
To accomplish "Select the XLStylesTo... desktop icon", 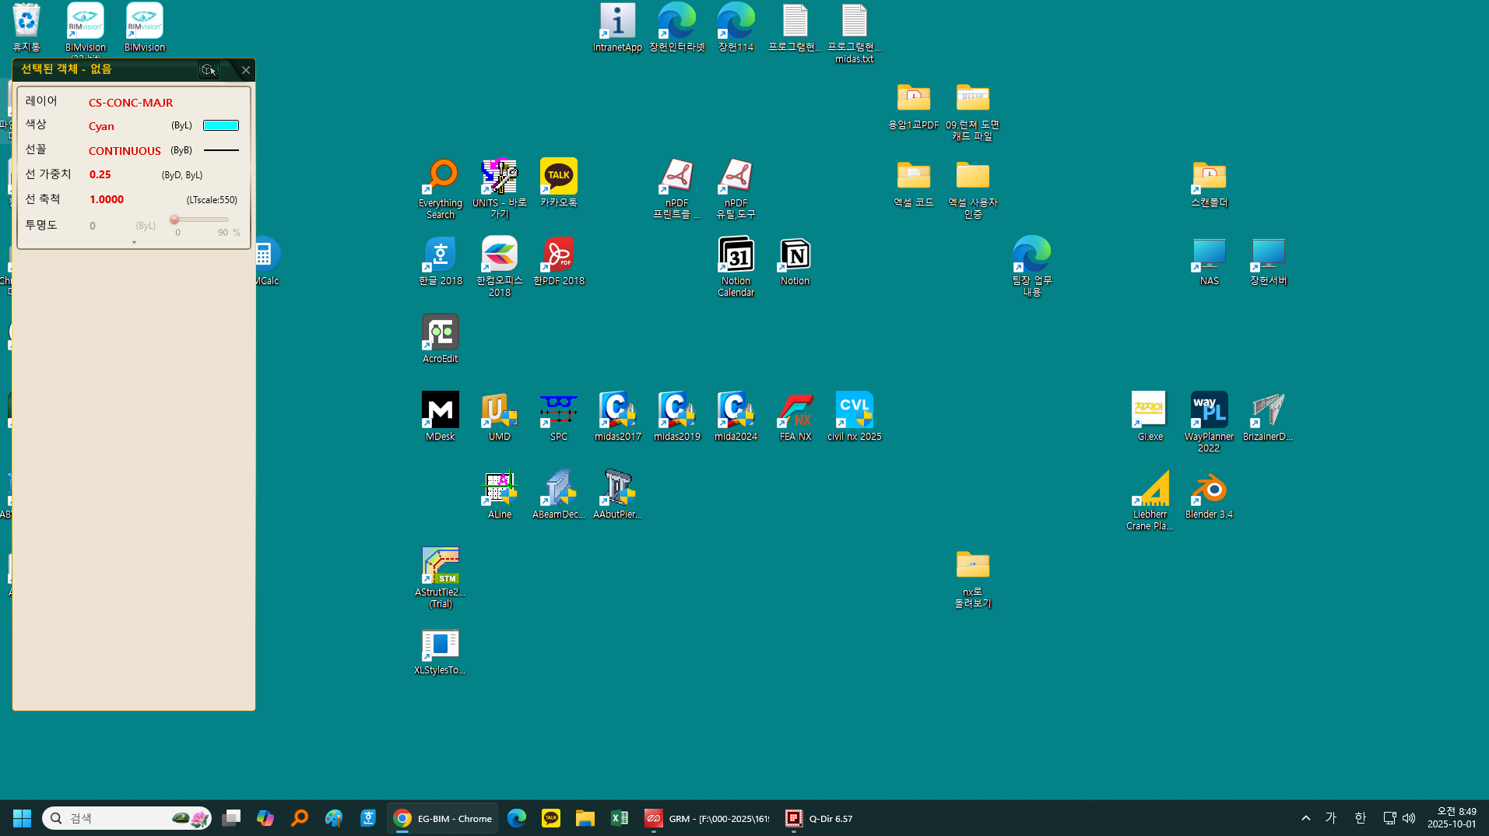I will pos(441,651).
